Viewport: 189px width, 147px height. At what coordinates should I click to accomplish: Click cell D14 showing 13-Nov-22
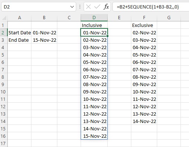(x=94, y=121)
